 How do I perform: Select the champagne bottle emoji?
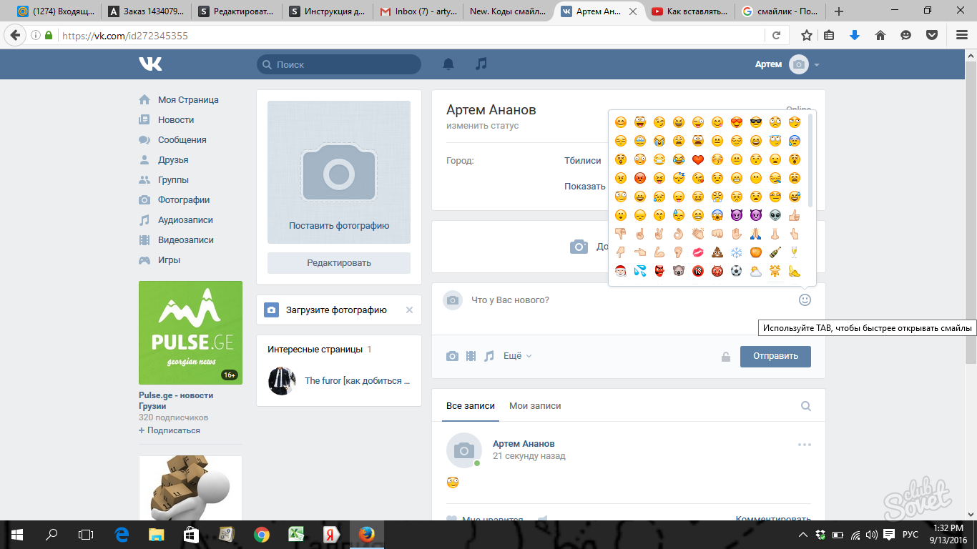775,252
